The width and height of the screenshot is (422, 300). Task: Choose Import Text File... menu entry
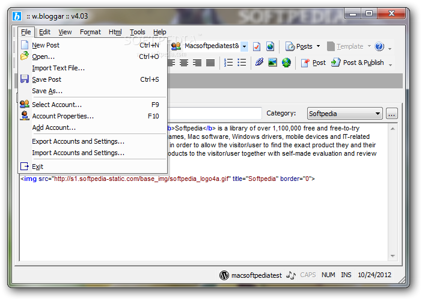point(93,68)
